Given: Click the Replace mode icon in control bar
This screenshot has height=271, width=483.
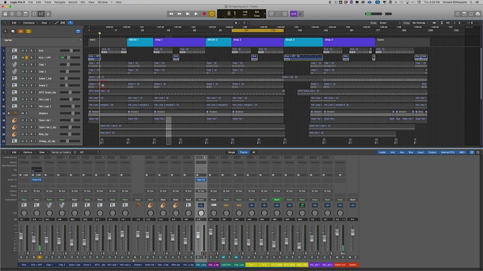Looking at the screenshot, I should tap(271, 14).
